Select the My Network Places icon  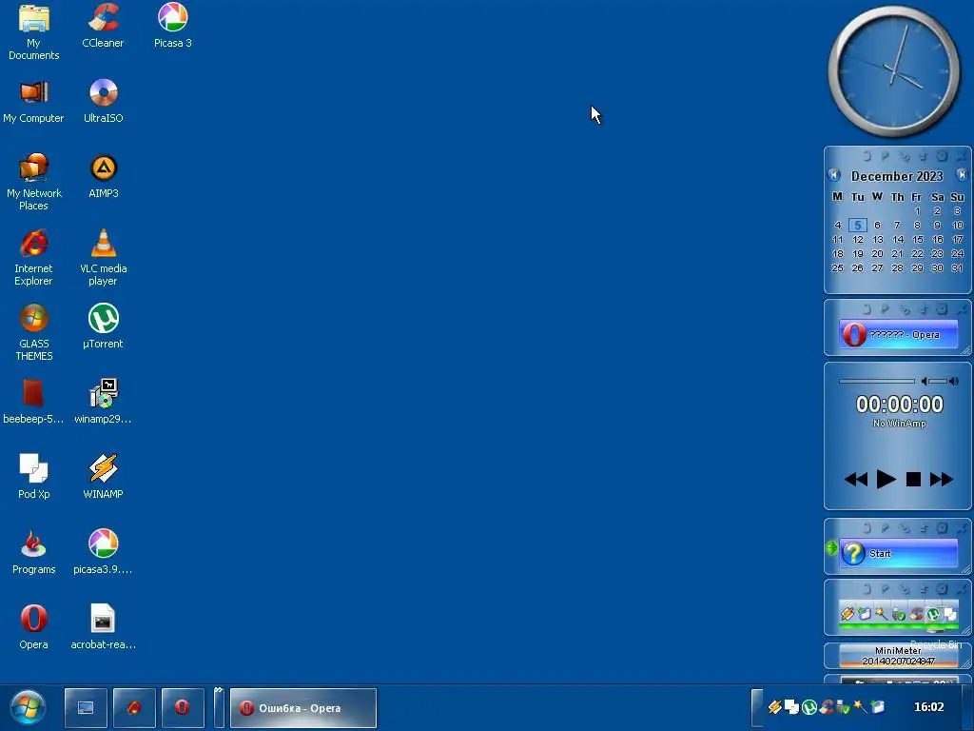pyautogui.click(x=33, y=183)
